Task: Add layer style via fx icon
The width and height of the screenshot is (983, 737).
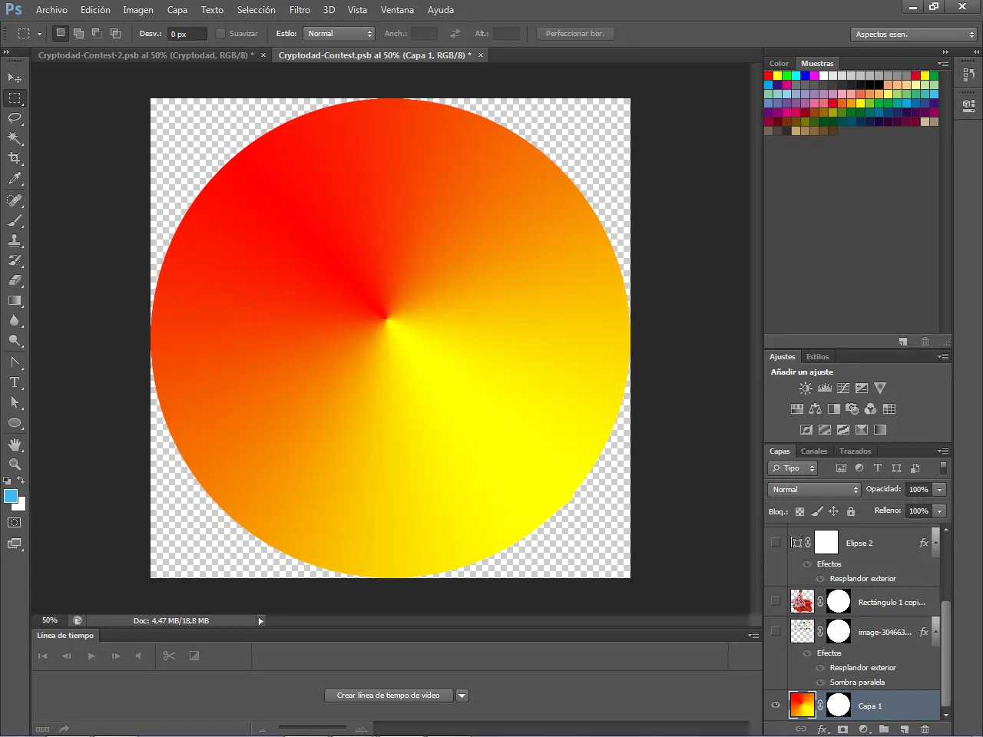Action: (822, 729)
